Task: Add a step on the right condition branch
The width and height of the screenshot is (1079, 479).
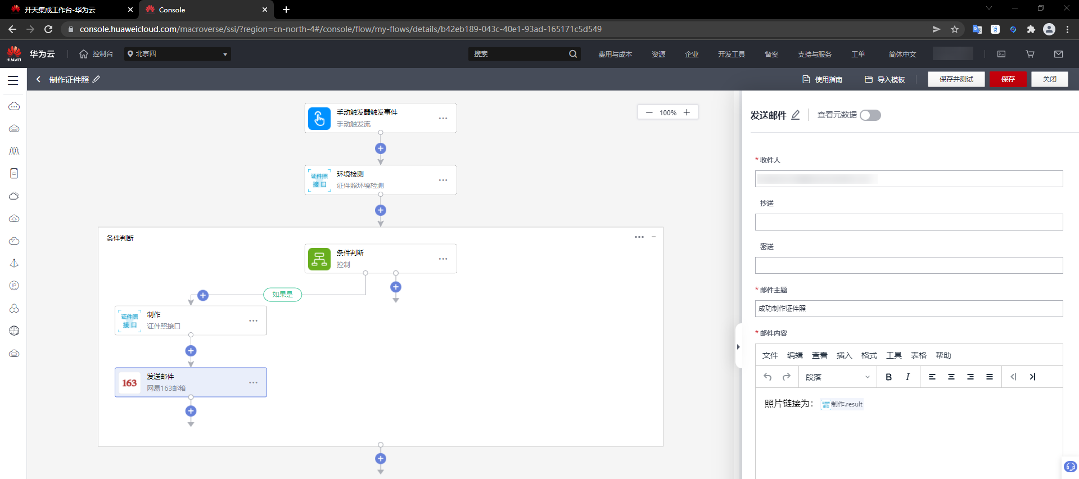Action: (396, 287)
